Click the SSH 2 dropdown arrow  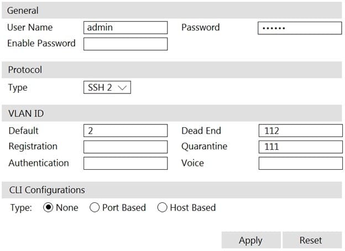click(x=122, y=87)
